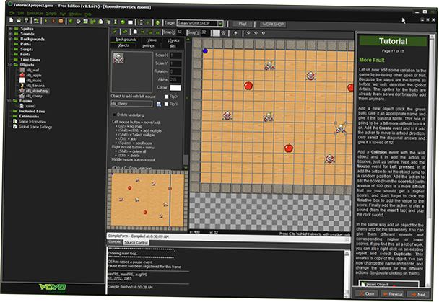Image resolution: width=439 pixels, height=302 pixels.
Task: Run the game with green play arrow
Action: [46, 21]
